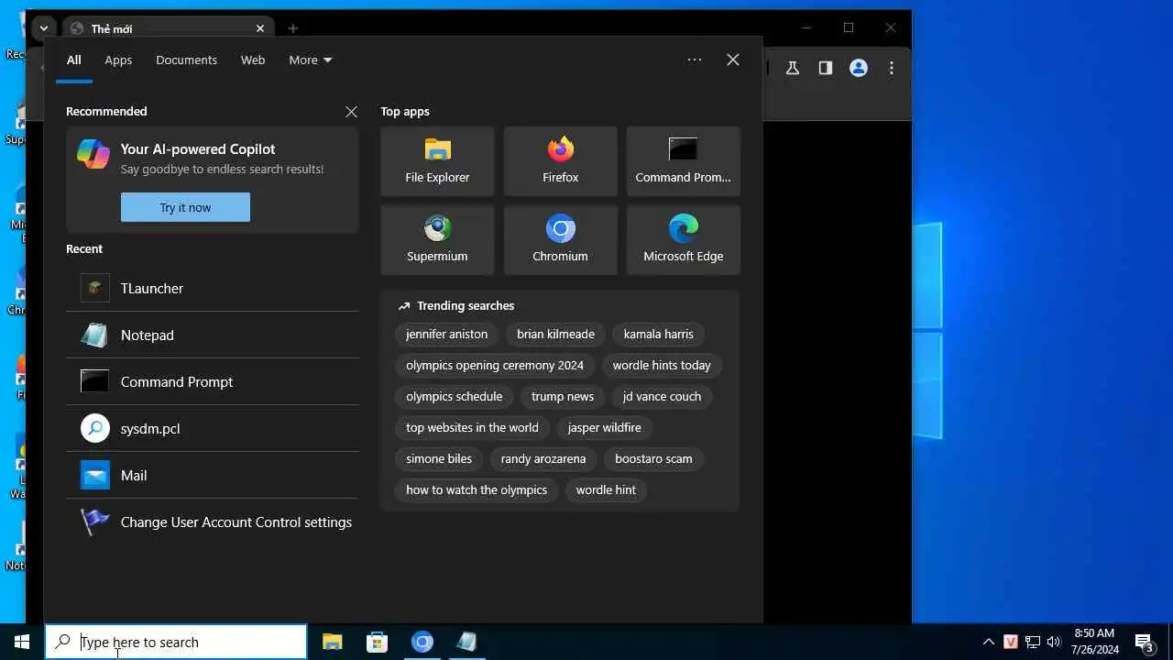Show hidden system tray icons

coord(989,642)
